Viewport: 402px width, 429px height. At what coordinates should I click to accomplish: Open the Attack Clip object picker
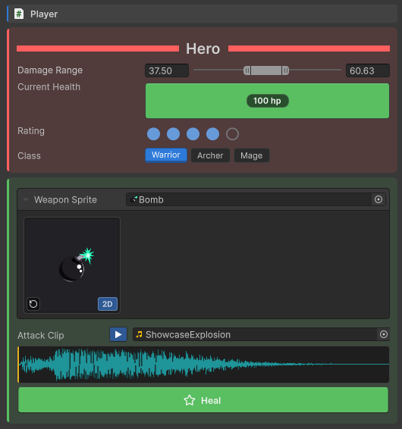point(384,334)
